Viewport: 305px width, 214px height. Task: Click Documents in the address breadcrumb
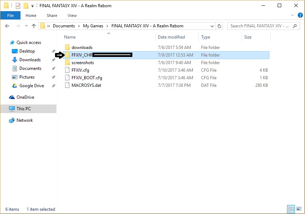64,26
